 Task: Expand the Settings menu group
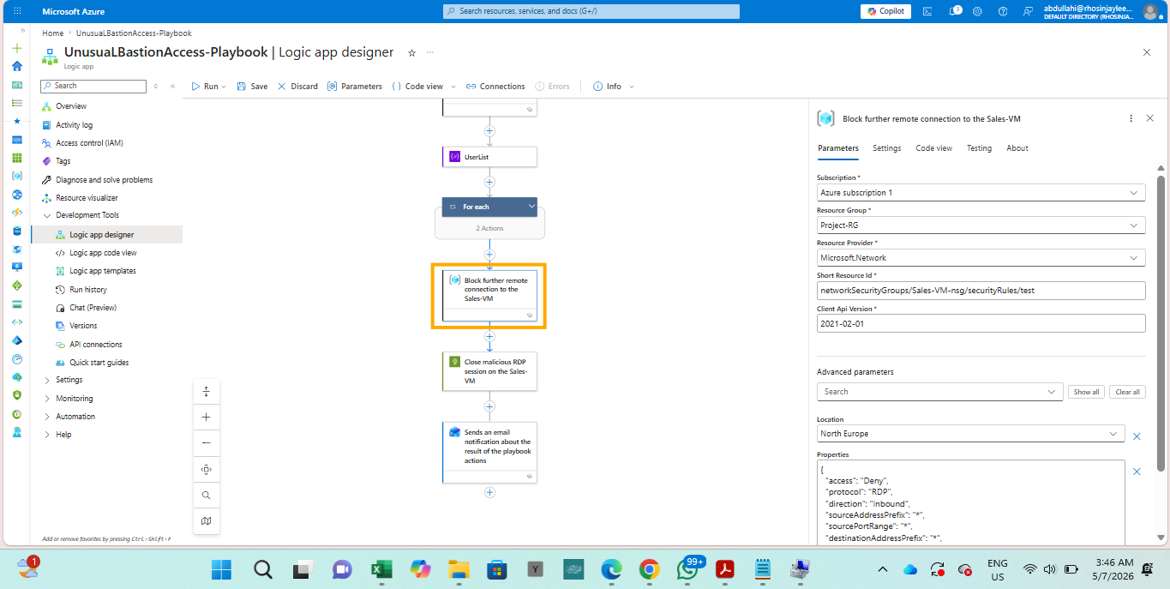[47, 380]
